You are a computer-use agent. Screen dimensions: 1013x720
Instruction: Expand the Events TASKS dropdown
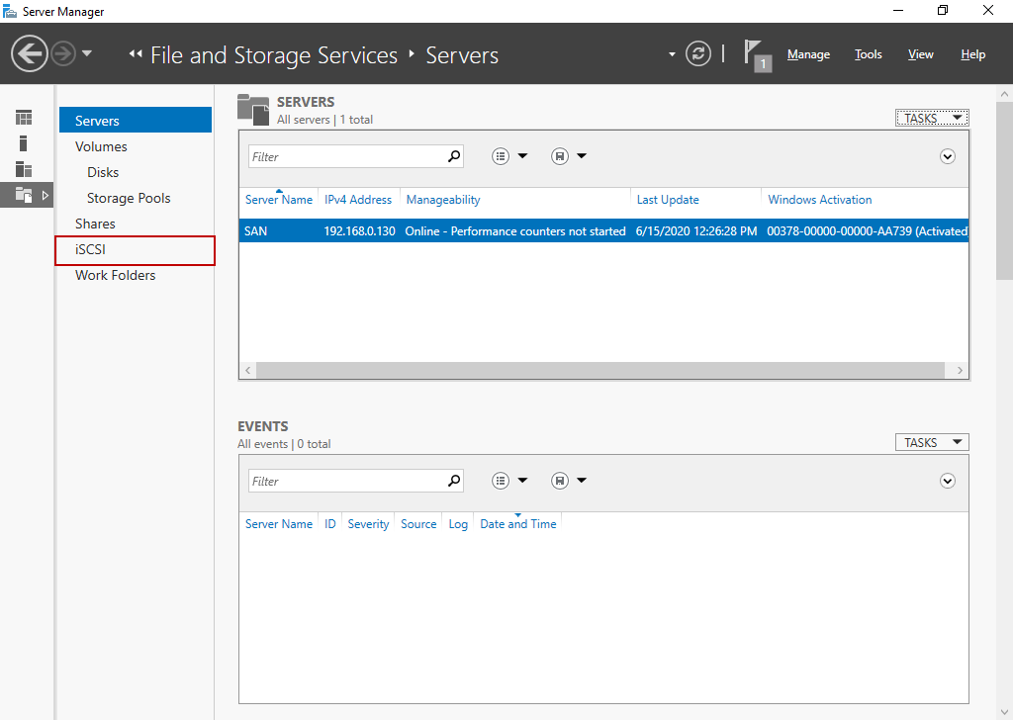932,442
